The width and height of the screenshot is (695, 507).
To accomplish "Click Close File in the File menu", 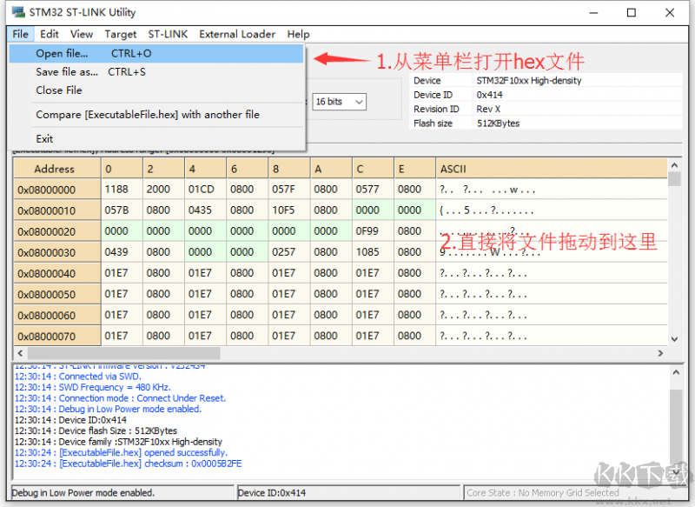I will 59,90.
